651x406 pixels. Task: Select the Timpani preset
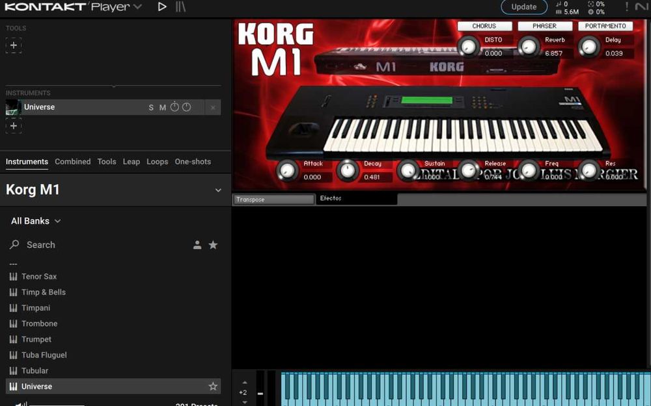click(113, 308)
